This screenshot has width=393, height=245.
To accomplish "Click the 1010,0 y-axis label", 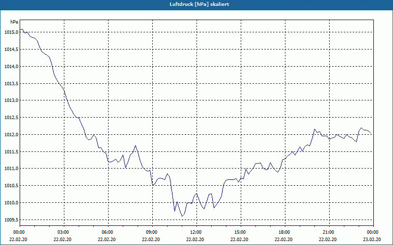I will 11,203.
